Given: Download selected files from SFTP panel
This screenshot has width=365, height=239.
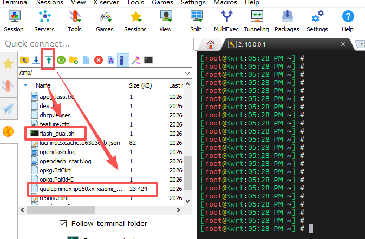Looking at the screenshot, I should coord(36,60).
